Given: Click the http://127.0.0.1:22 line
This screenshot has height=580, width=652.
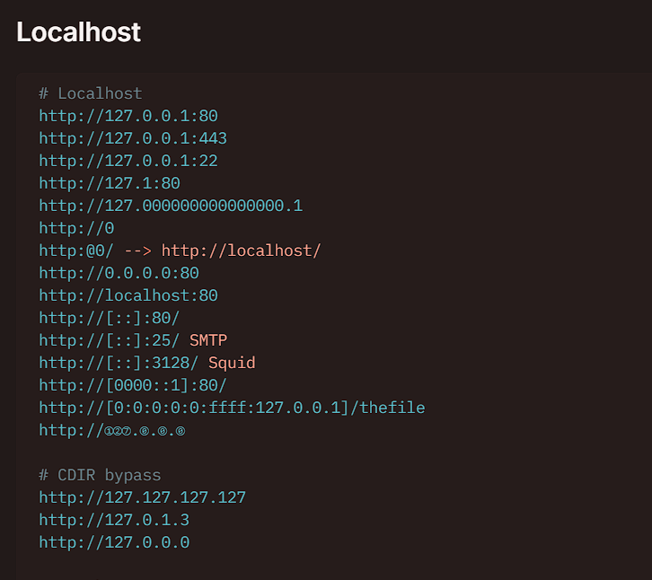Looking at the screenshot, I should click(128, 161).
